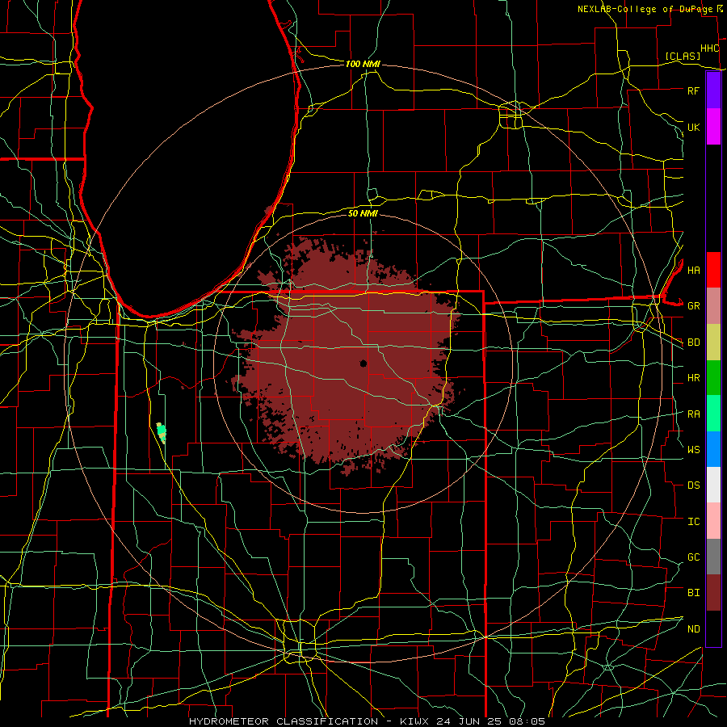Click the RF legend label
This screenshot has height=727, width=727.
(x=693, y=90)
